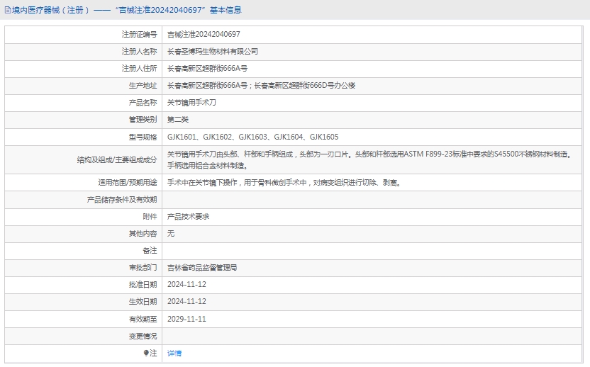Select registration number 国械注准20242040697 in table
The image size is (590, 367).
(204, 34)
